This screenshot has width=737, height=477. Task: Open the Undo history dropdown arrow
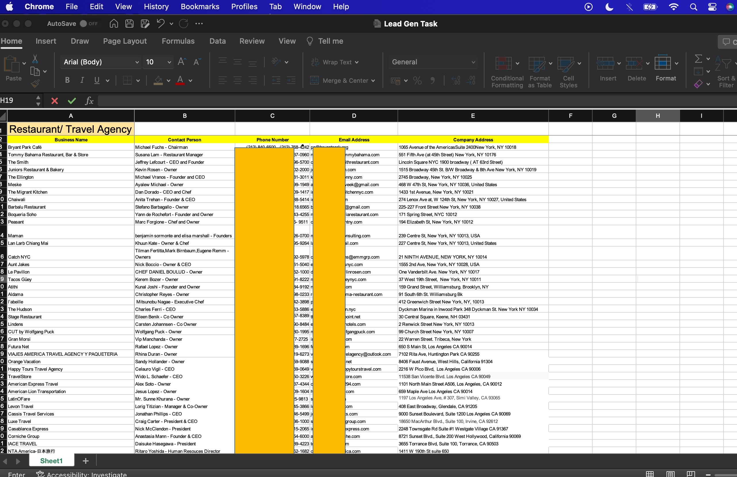pos(171,24)
